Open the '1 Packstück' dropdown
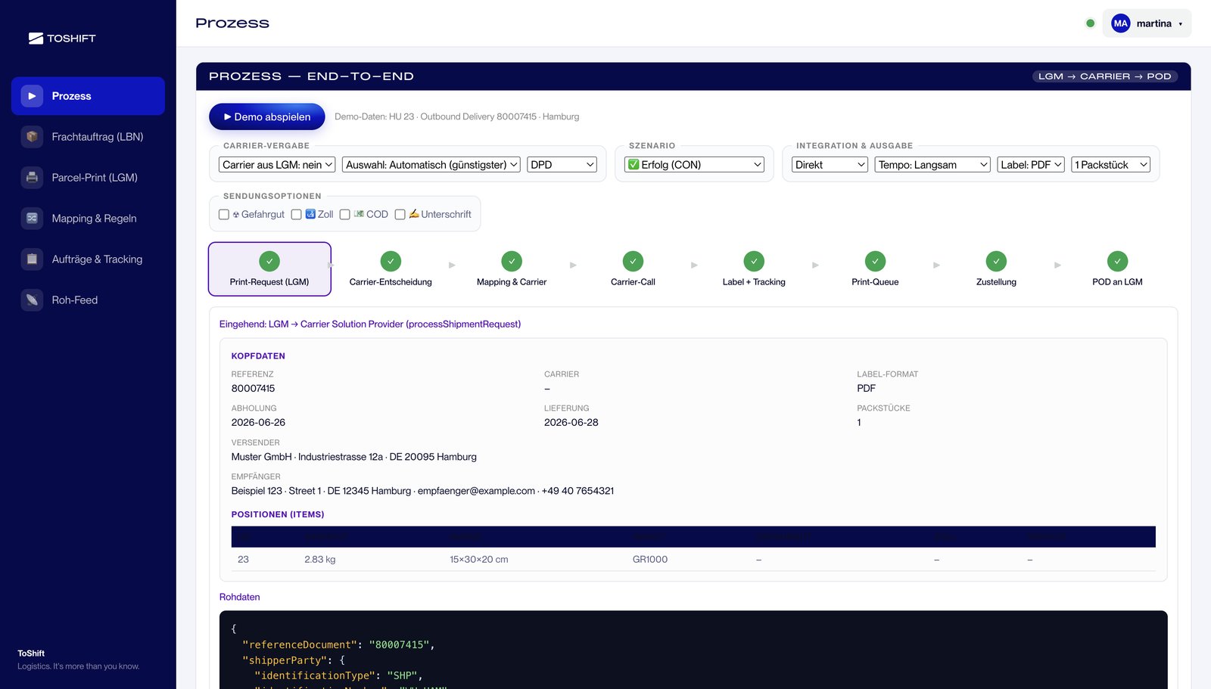The height and width of the screenshot is (689, 1211). [1111, 165]
